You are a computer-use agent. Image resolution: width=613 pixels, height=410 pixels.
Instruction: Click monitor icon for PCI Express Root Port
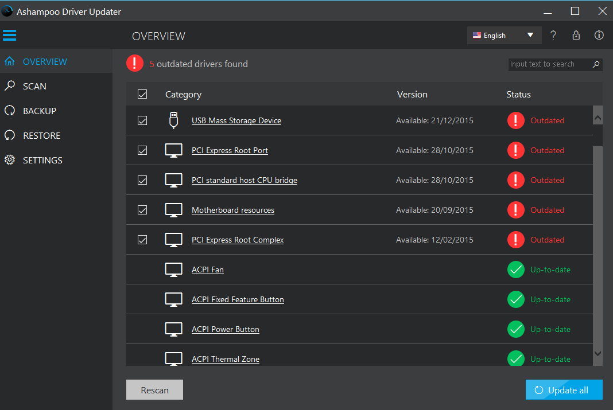click(x=173, y=150)
